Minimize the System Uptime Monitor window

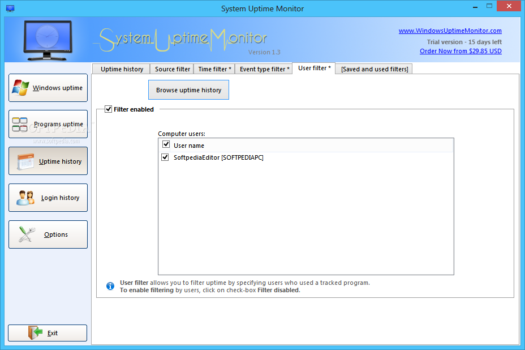[475, 6]
